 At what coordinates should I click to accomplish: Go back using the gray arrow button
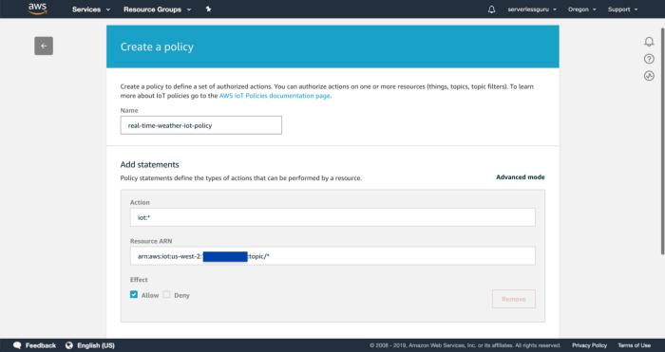click(x=44, y=46)
